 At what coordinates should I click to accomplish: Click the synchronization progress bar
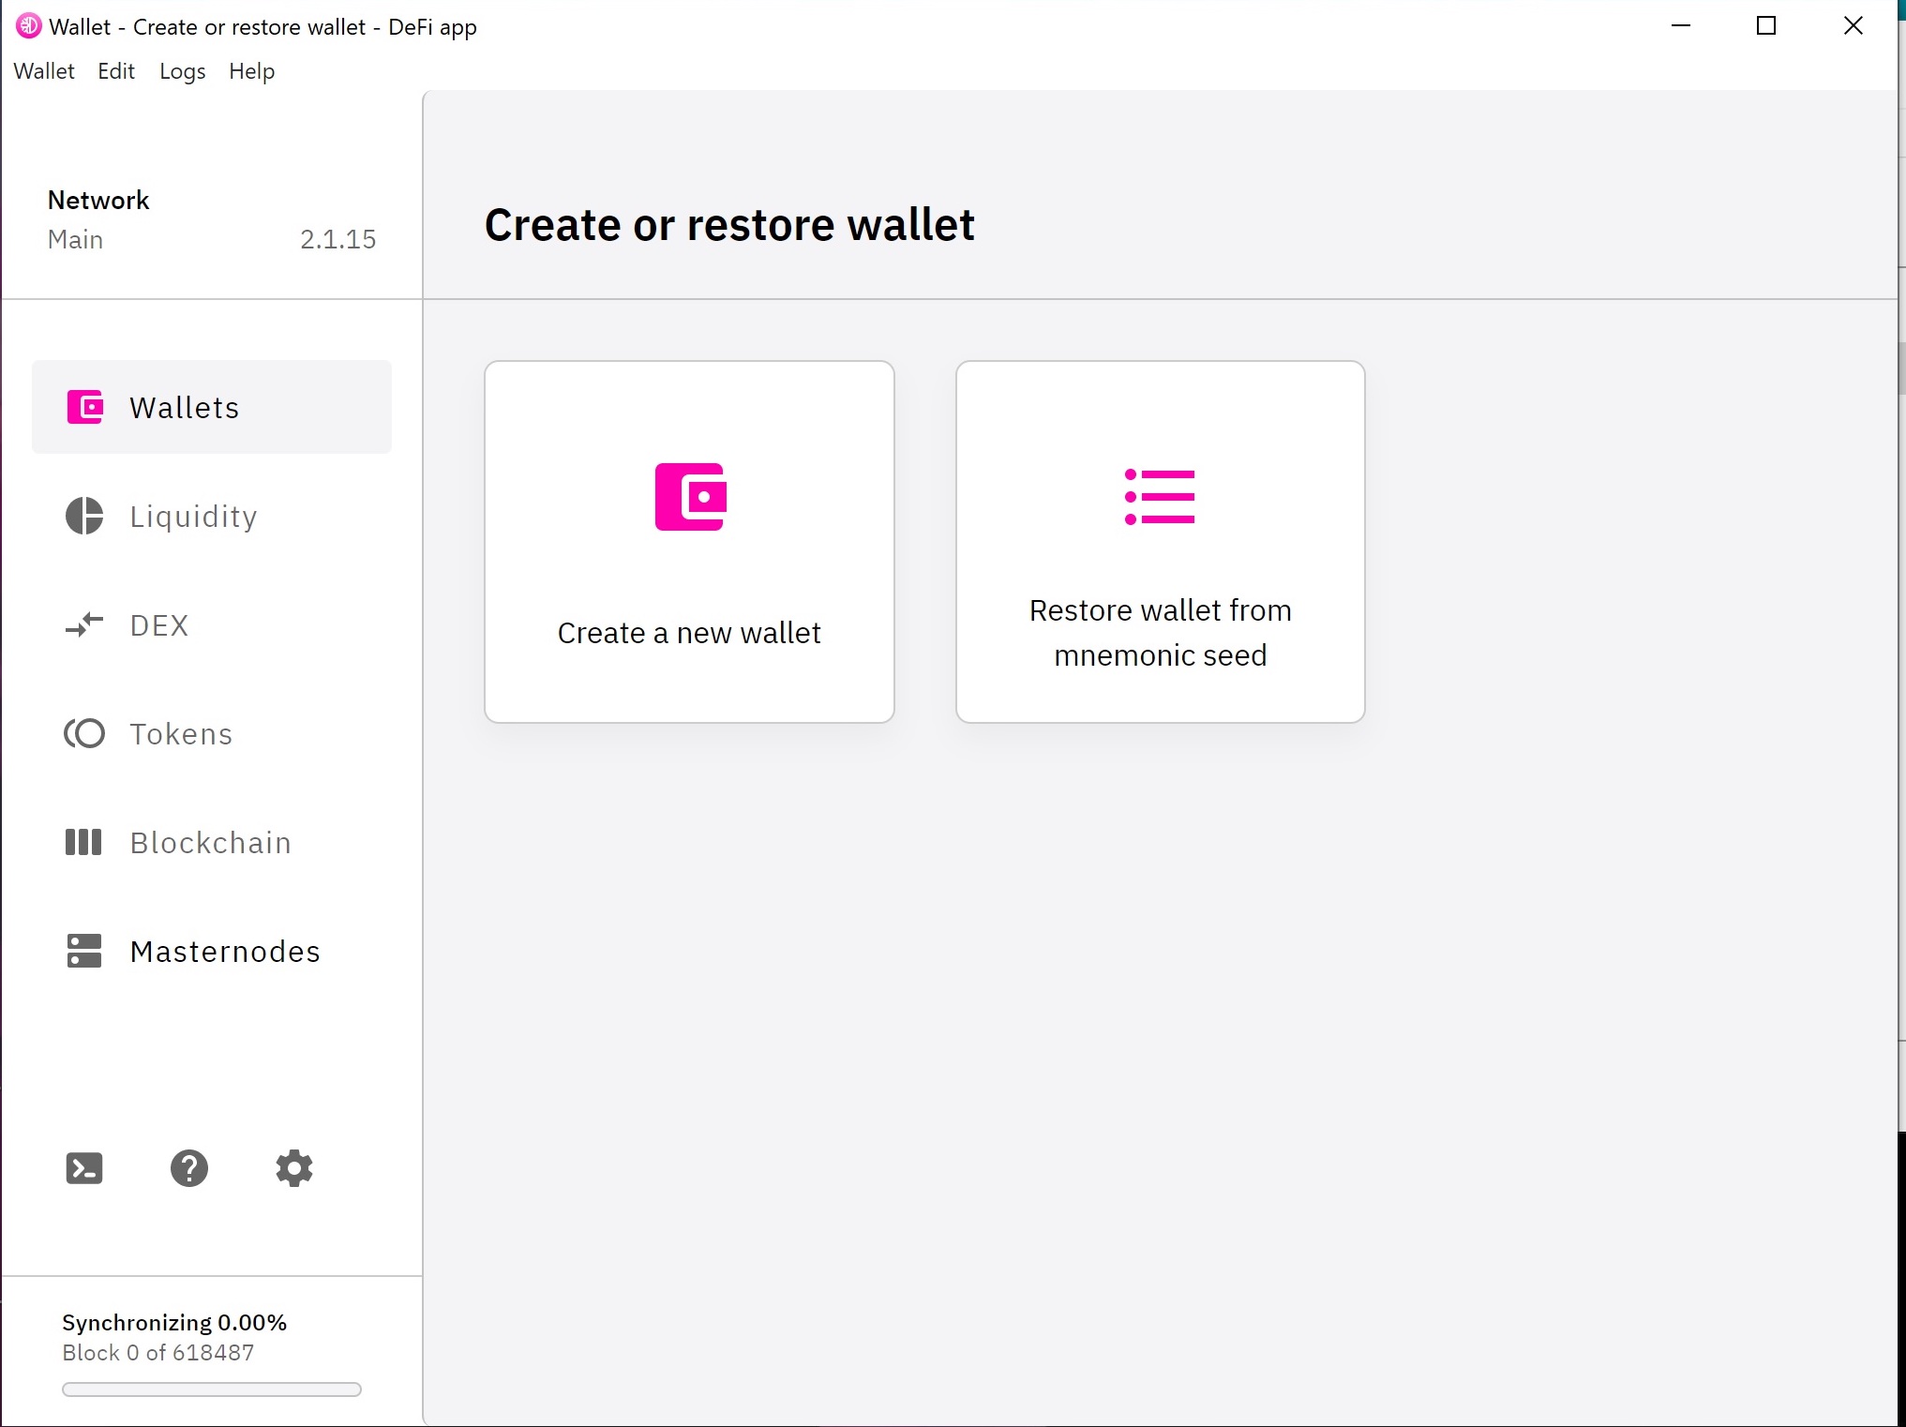point(212,1389)
